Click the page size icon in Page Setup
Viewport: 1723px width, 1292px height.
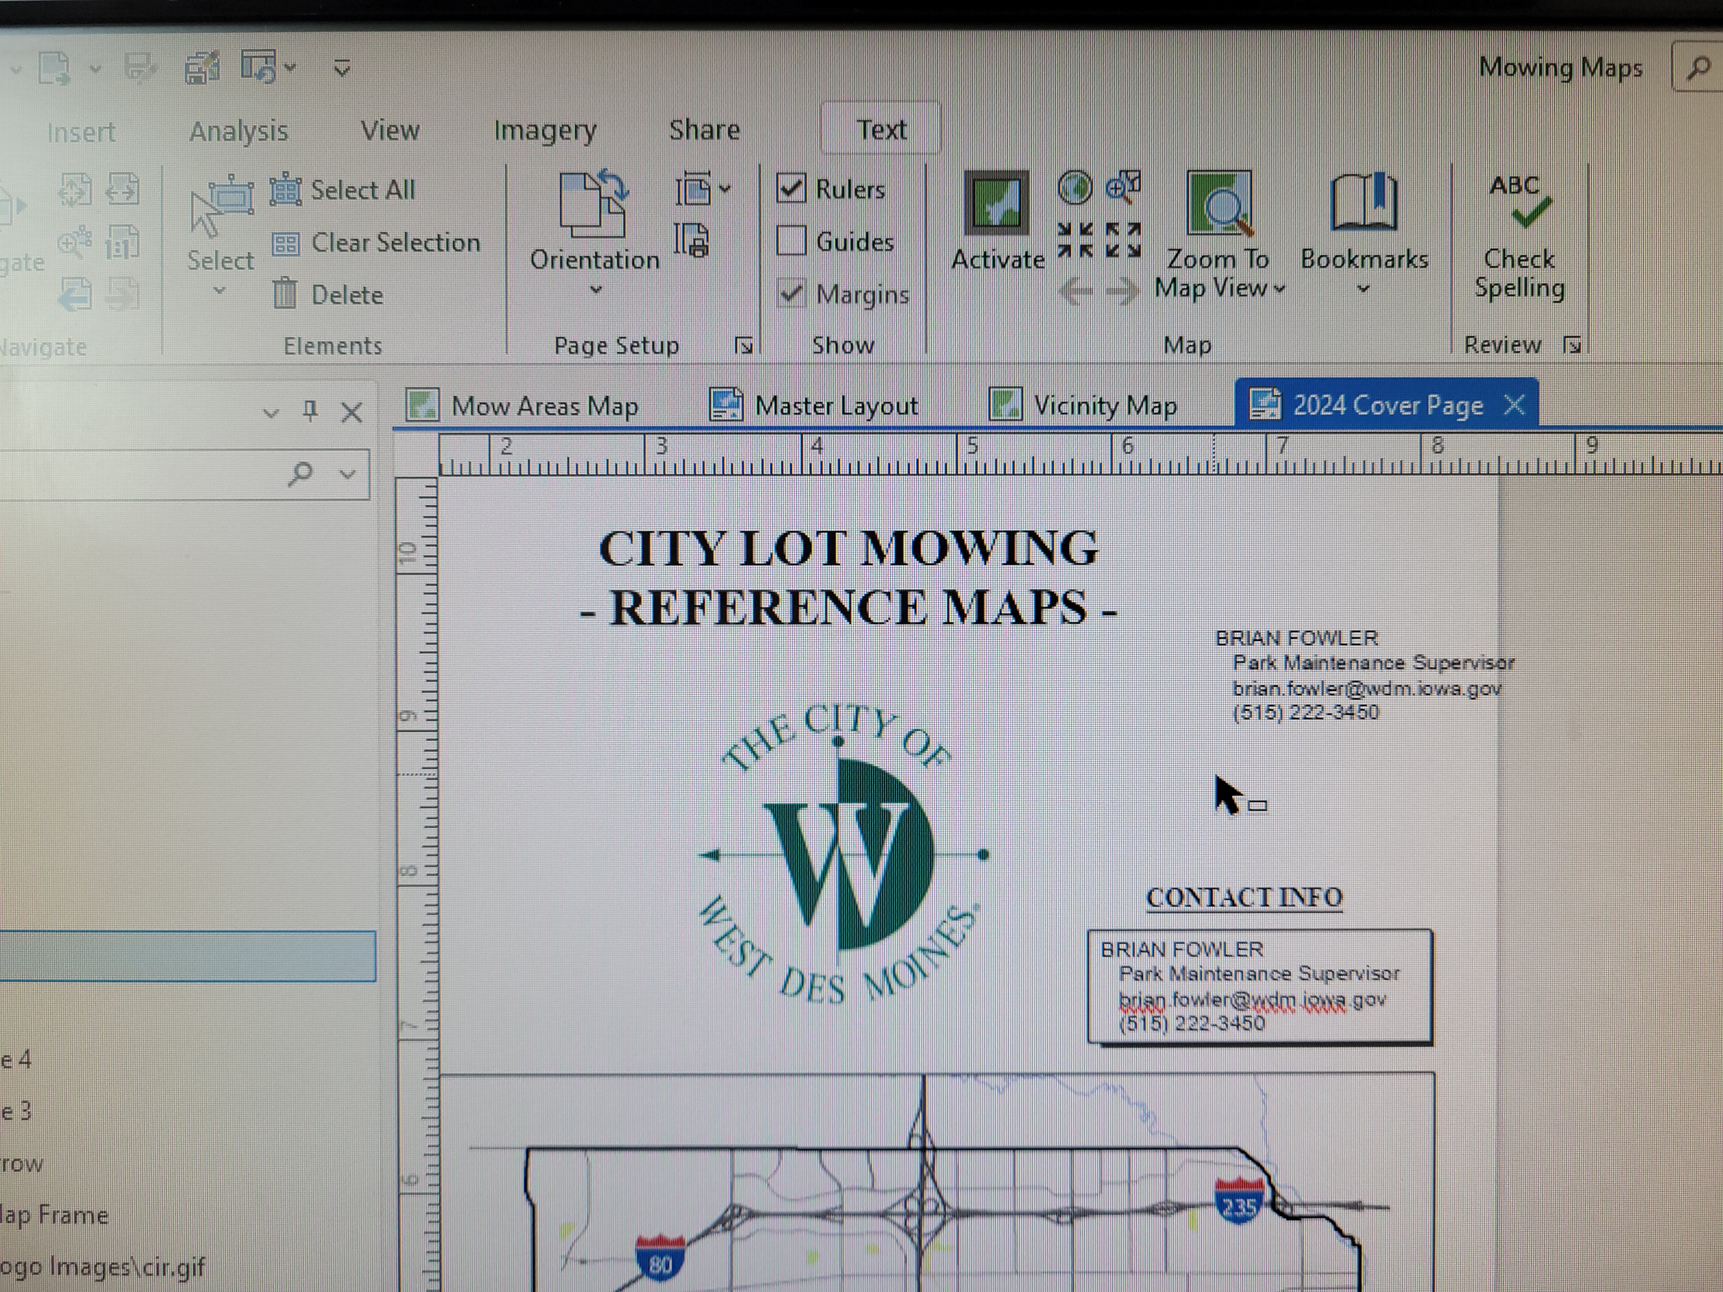pos(693,188)
